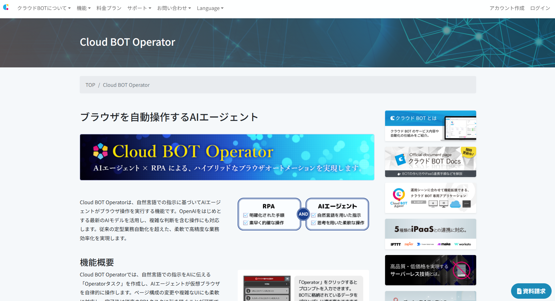Click the colorful hexagon logo in Operator banner
The height and width of the screenshot is (301, 555).
pyautogui.click(x=100, y=151)
